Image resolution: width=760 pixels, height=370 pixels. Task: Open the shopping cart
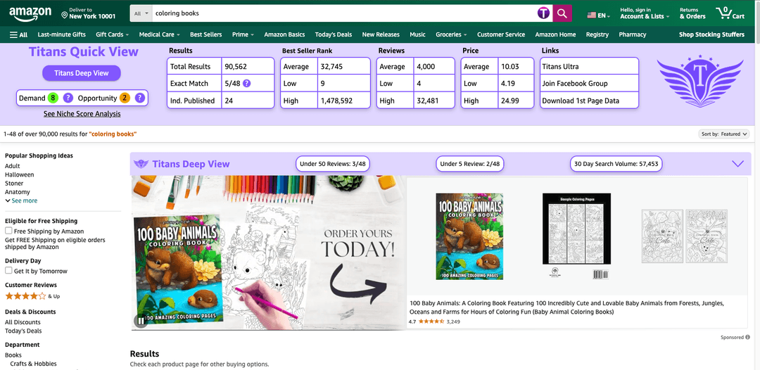point(730,13)
